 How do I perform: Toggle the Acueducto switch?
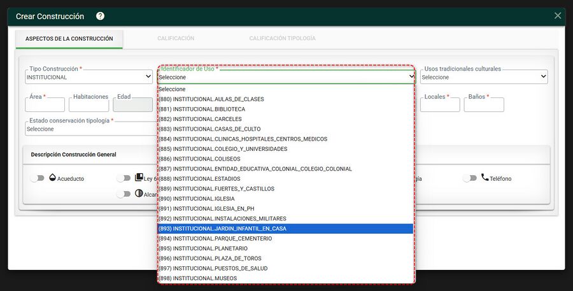38,178
